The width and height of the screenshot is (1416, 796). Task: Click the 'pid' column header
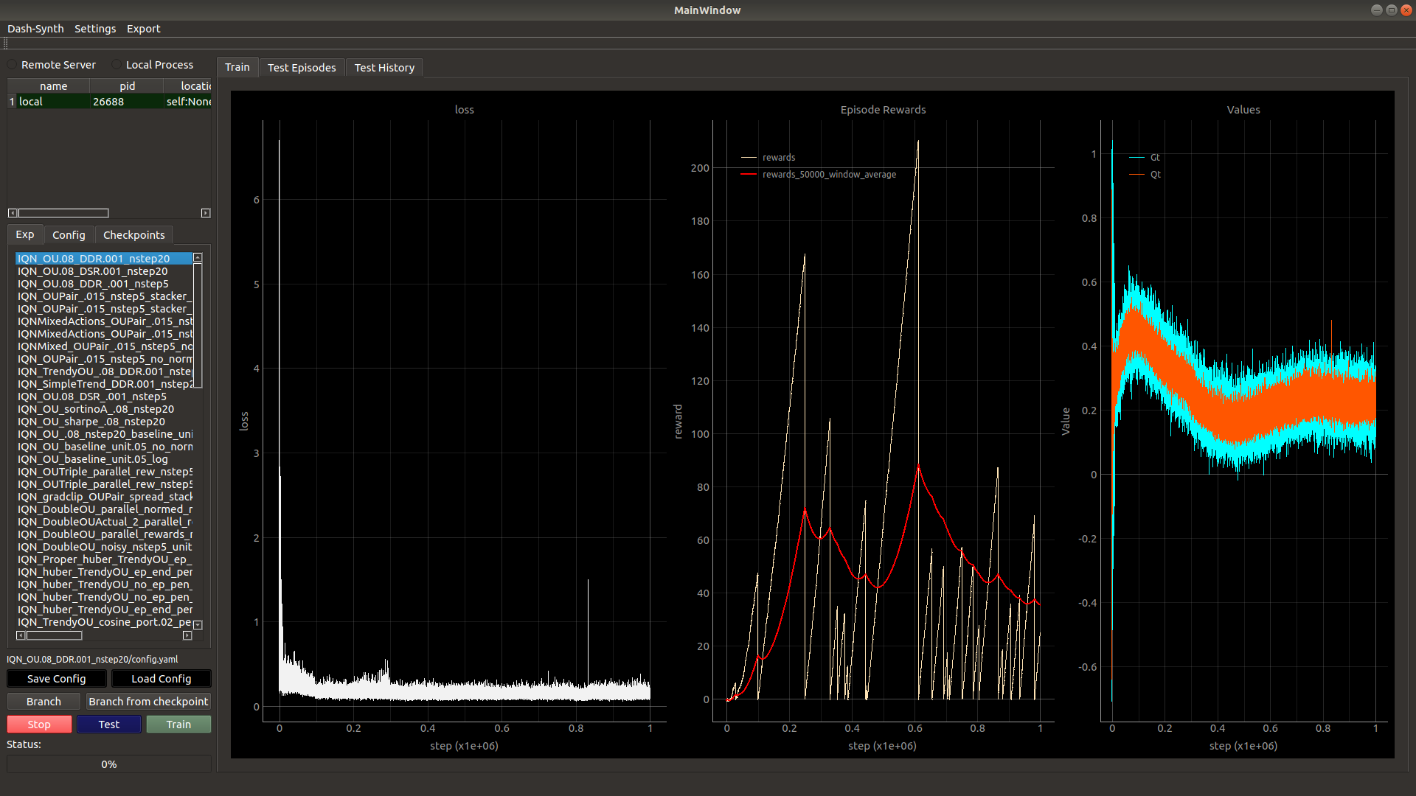point(127,86)
